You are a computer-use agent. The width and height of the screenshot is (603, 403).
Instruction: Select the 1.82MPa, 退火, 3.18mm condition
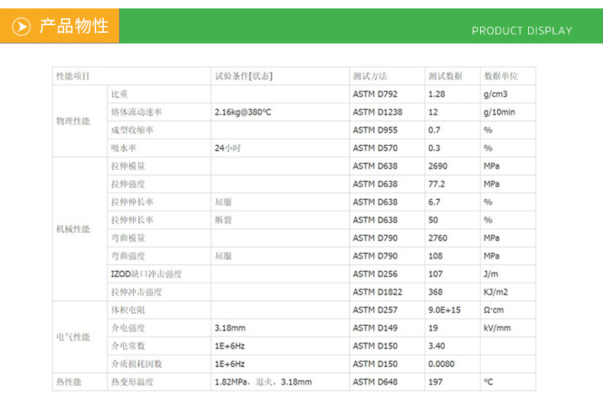263,382
